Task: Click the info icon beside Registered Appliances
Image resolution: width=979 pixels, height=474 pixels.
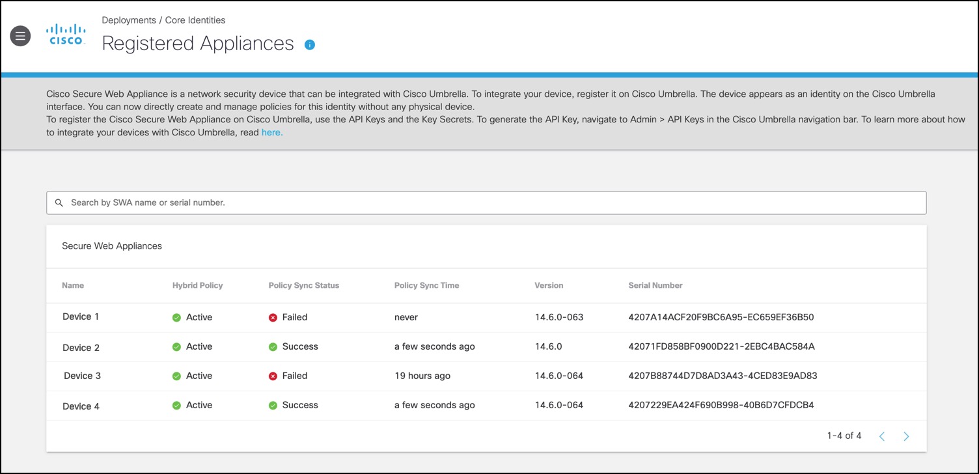Action: pos(310,45)
